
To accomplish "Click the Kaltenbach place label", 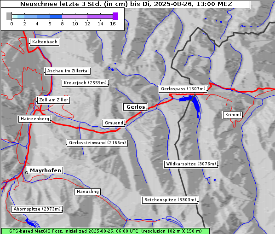I will [45, 42].
